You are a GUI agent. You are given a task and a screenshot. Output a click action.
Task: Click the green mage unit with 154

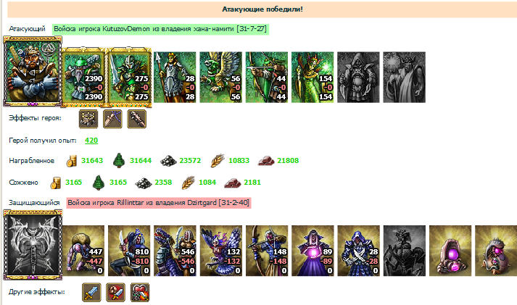(313, 78)
